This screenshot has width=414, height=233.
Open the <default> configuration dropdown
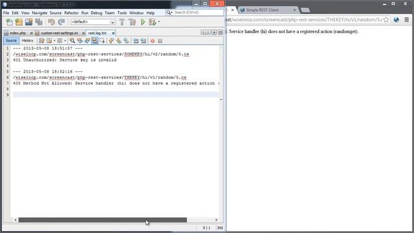(x=93, y=22)
